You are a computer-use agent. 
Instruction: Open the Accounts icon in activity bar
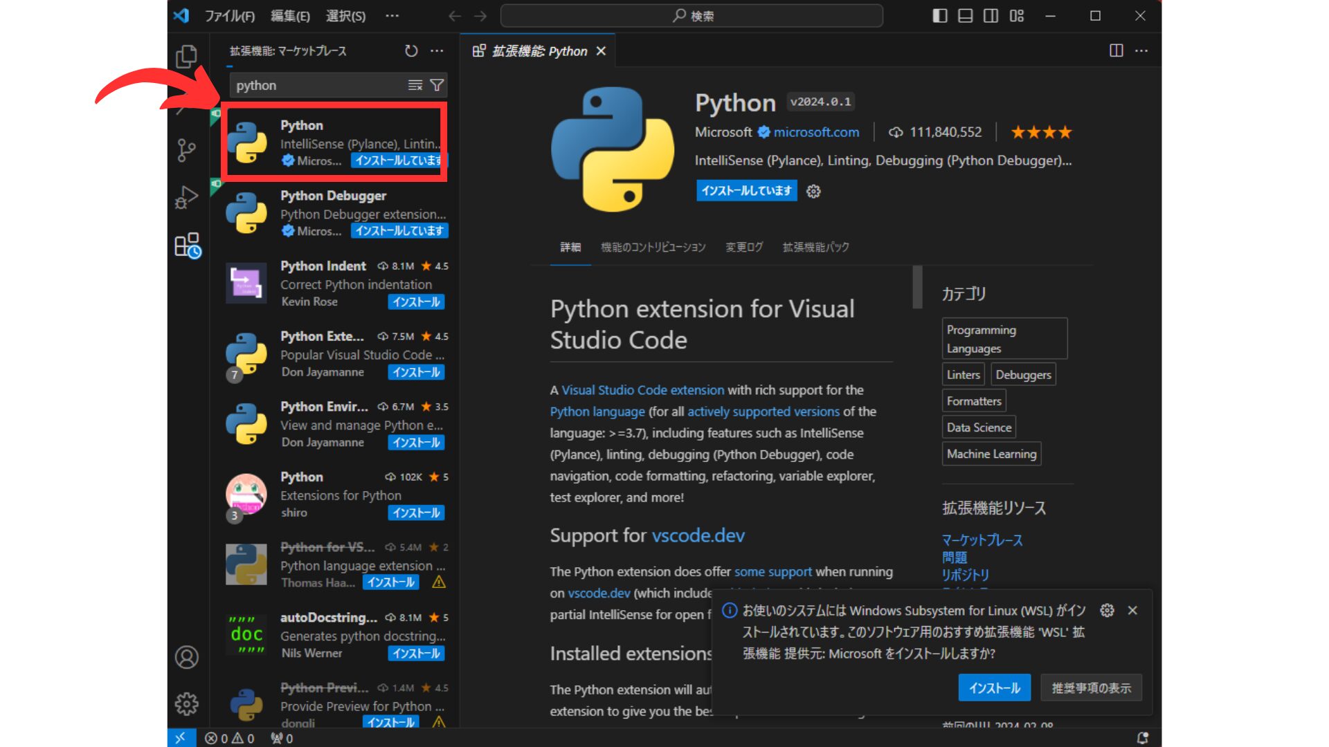186,657
